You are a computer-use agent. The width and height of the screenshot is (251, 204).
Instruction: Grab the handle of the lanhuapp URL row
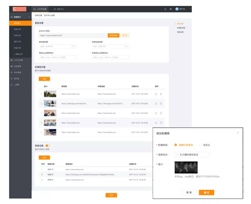click(x=41, y=104)
